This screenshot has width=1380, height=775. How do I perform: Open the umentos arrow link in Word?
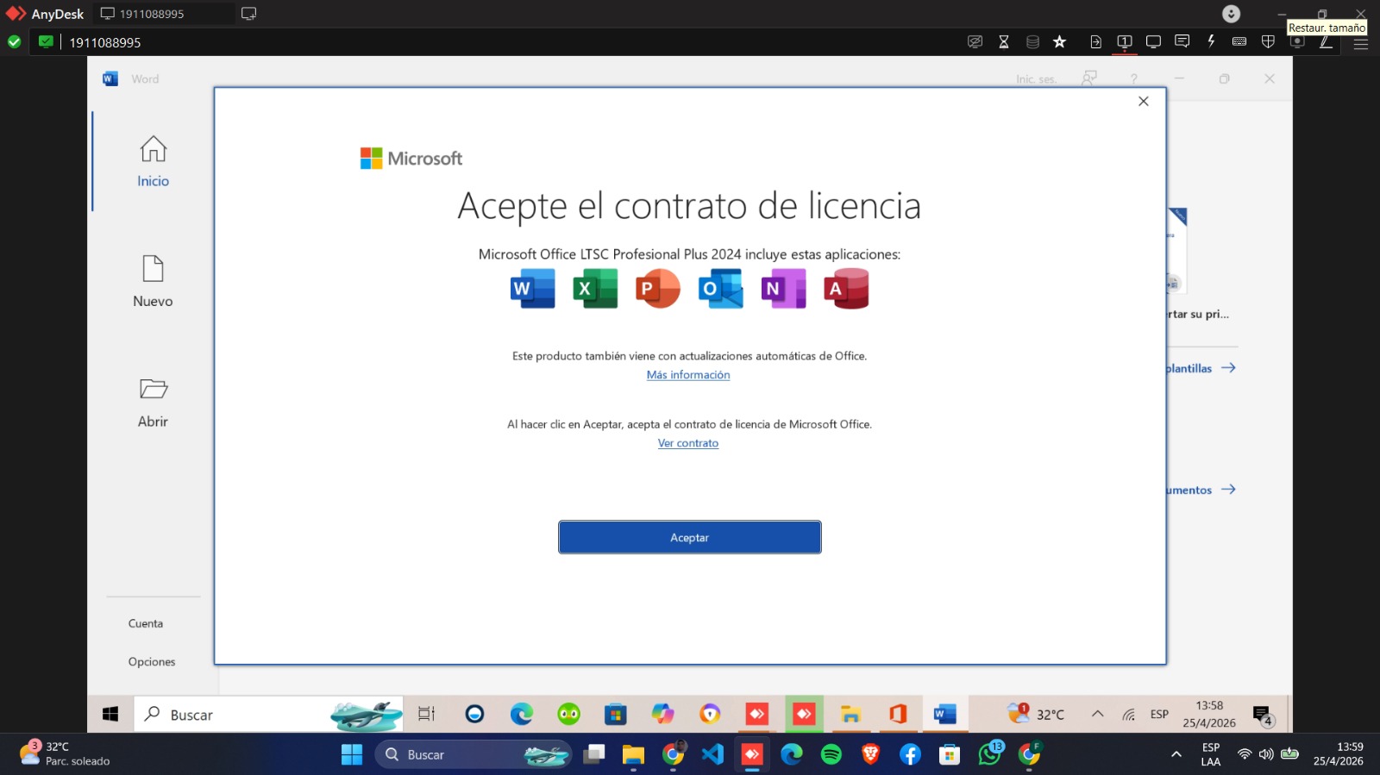coord(1201,490)
